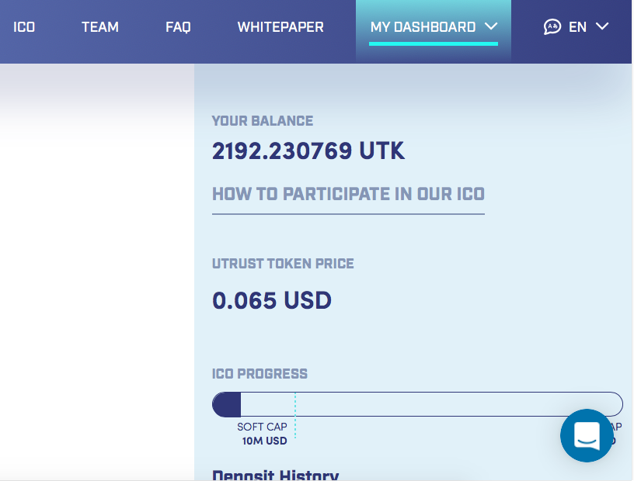
Task: Select the EN language label
Action: click(x=577, y=27)
